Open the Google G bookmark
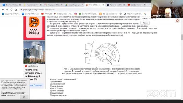Screen dimensions: 183x103 145,14
